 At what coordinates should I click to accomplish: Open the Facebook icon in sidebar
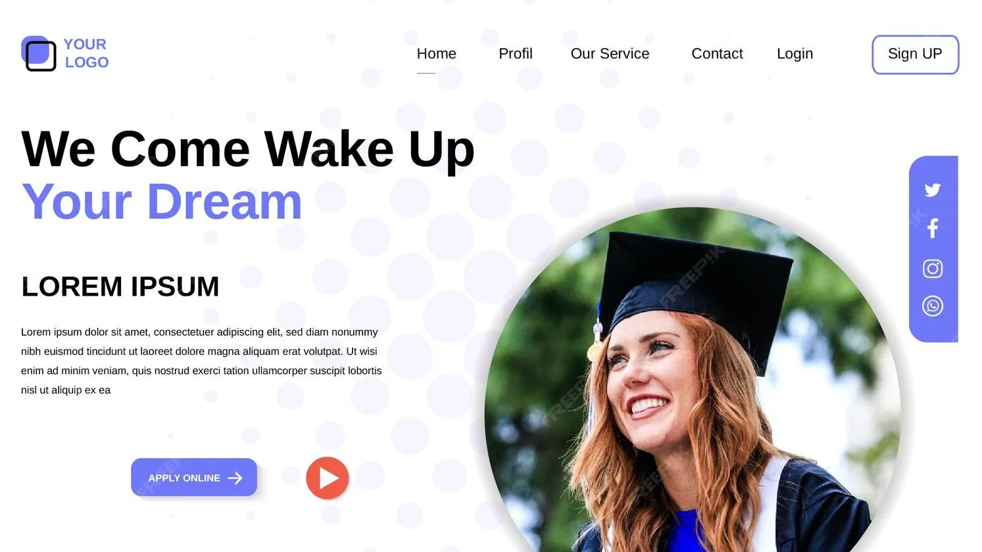coord(932,228)
